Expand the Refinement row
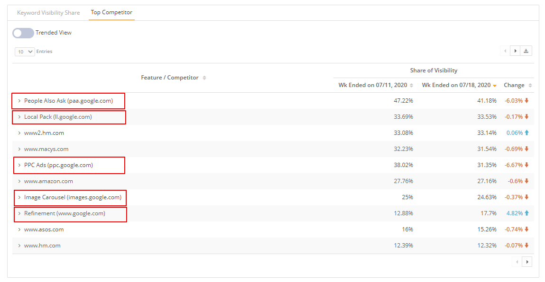The width and height of the screenshot is (545, 282). 19,213
